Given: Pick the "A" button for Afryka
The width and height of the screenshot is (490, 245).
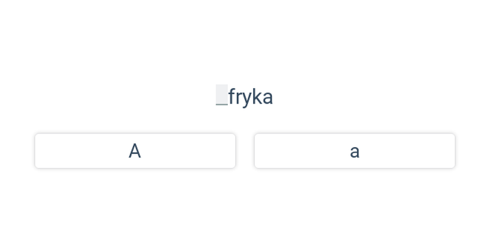Looking at the screenshot, I should [x=135, y=151].
